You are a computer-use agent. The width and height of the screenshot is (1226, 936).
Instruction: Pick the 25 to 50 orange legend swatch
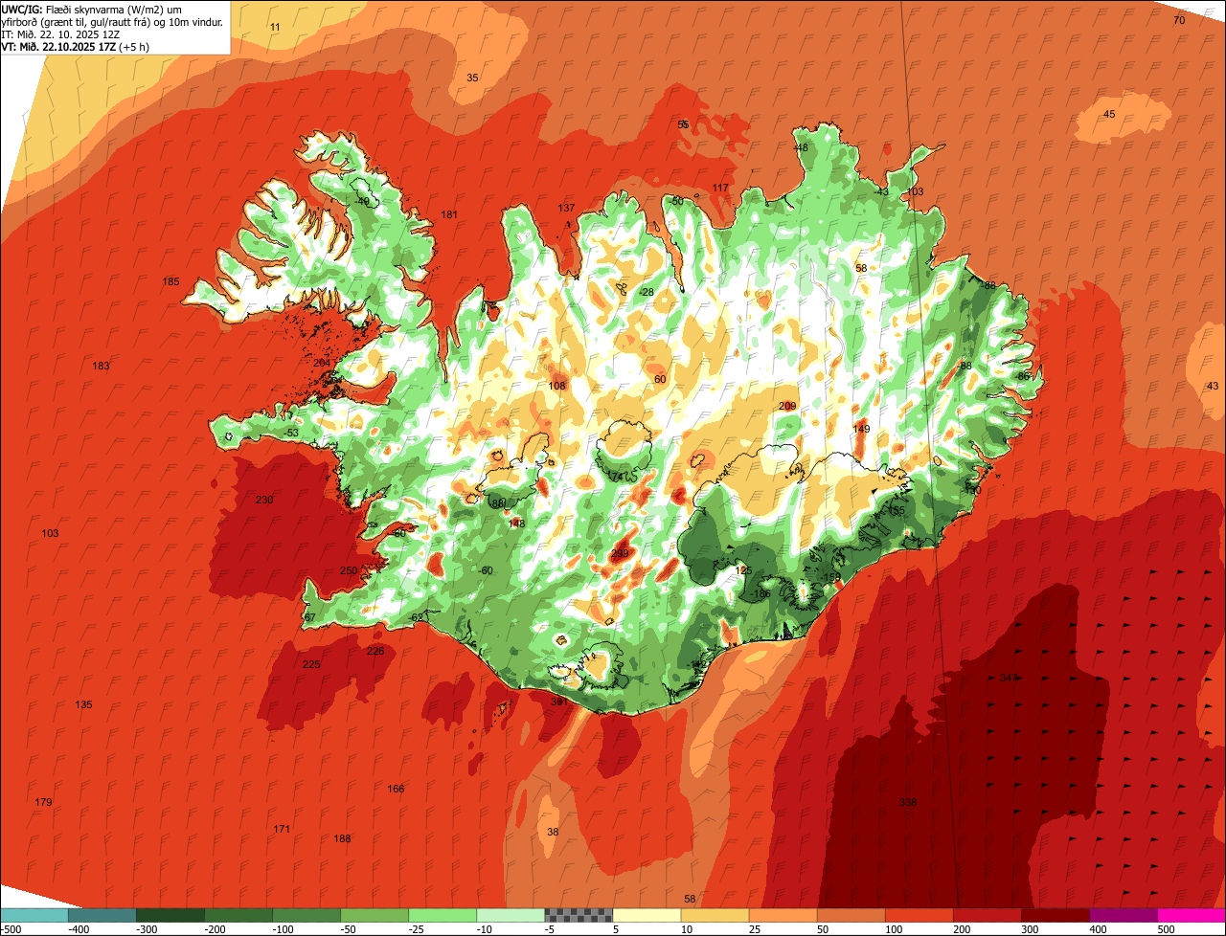[783, 915]
